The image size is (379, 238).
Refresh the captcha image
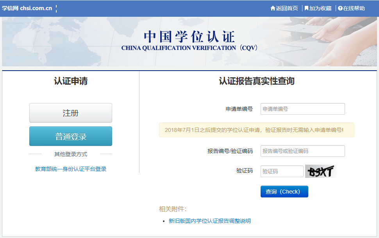[320, 171]
